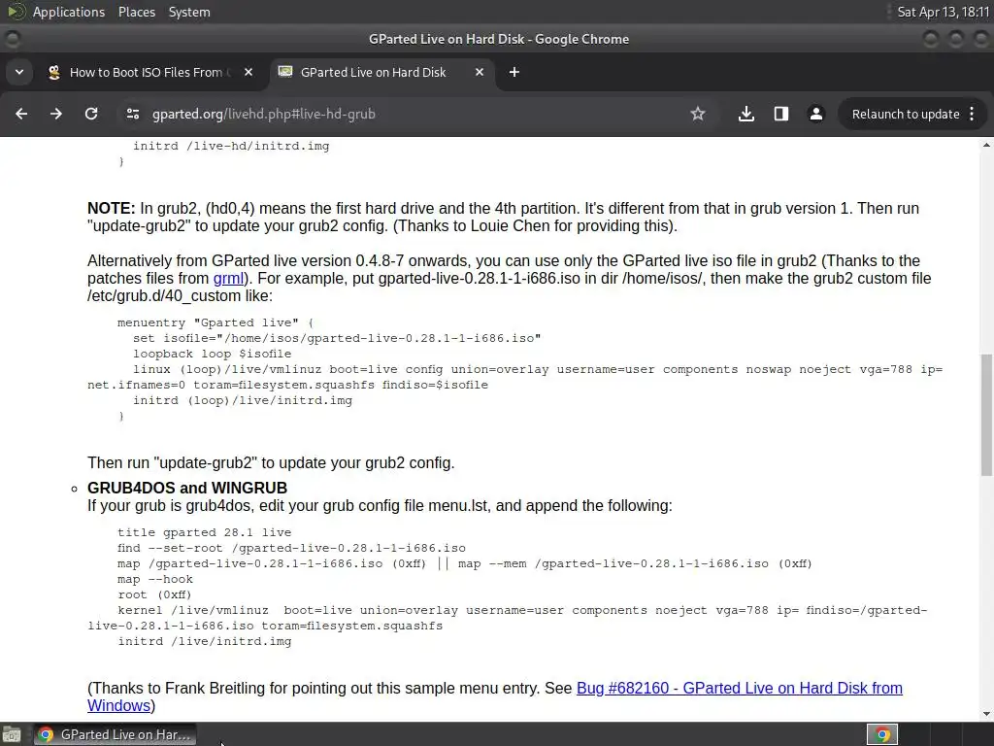
Task: Open Chrome downloads icon
Action: point(746,114)
